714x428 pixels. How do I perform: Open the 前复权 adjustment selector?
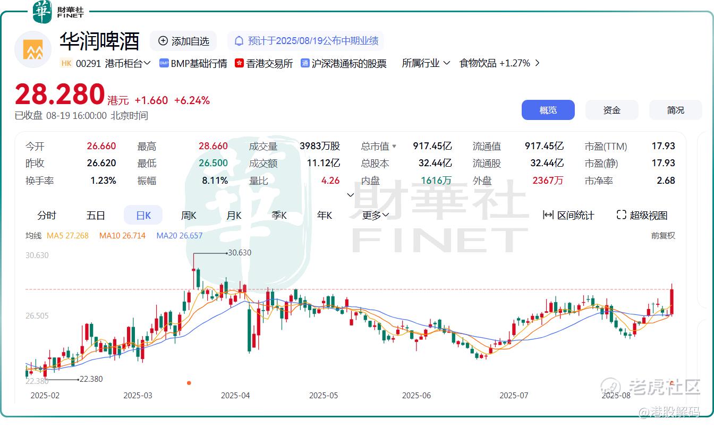tap(663, 235)
